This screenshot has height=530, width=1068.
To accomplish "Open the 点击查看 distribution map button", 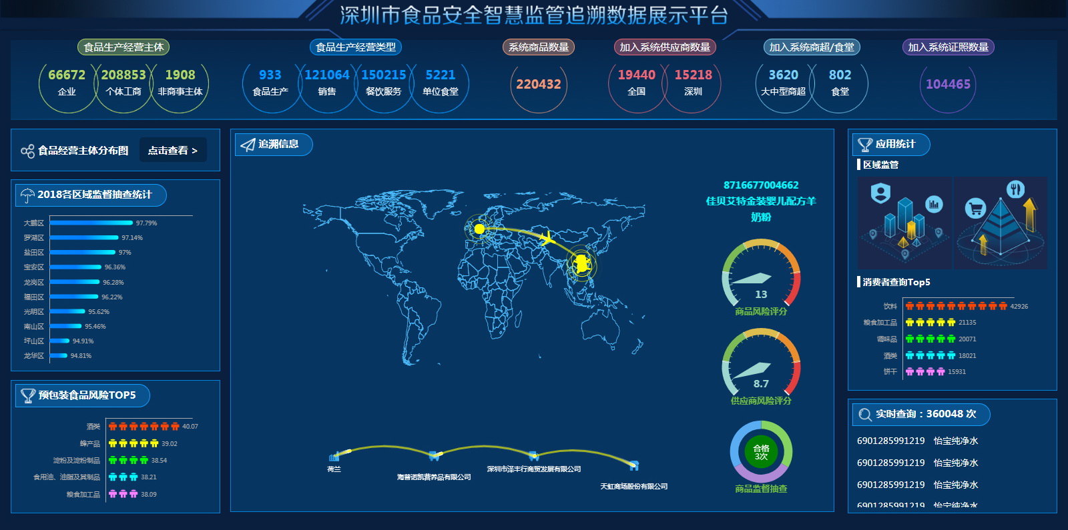I will click(173, 151).
